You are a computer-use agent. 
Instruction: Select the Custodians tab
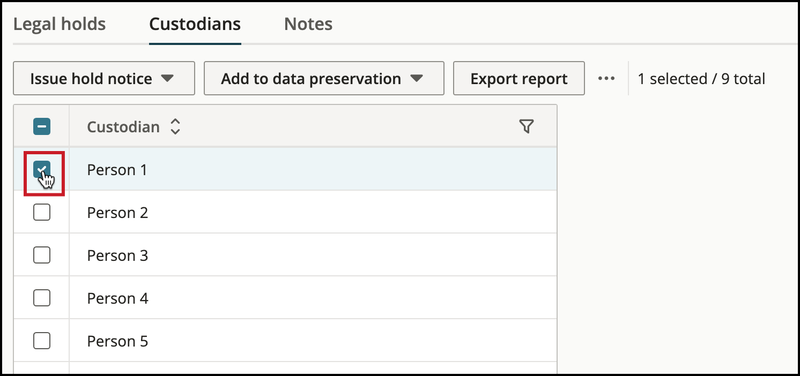click(x=195, y=24)
